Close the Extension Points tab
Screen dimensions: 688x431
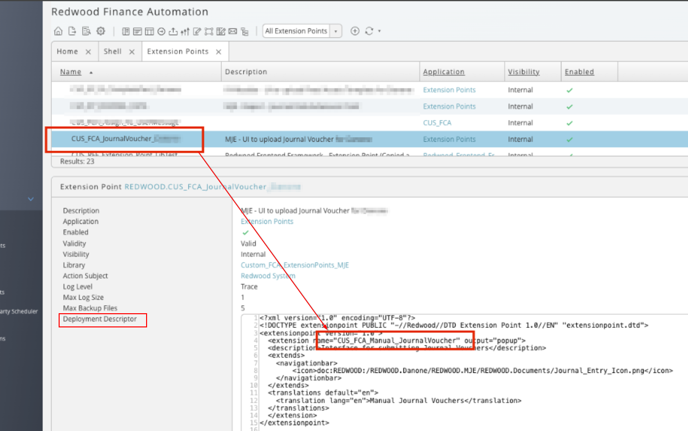[x=218, y=52]
